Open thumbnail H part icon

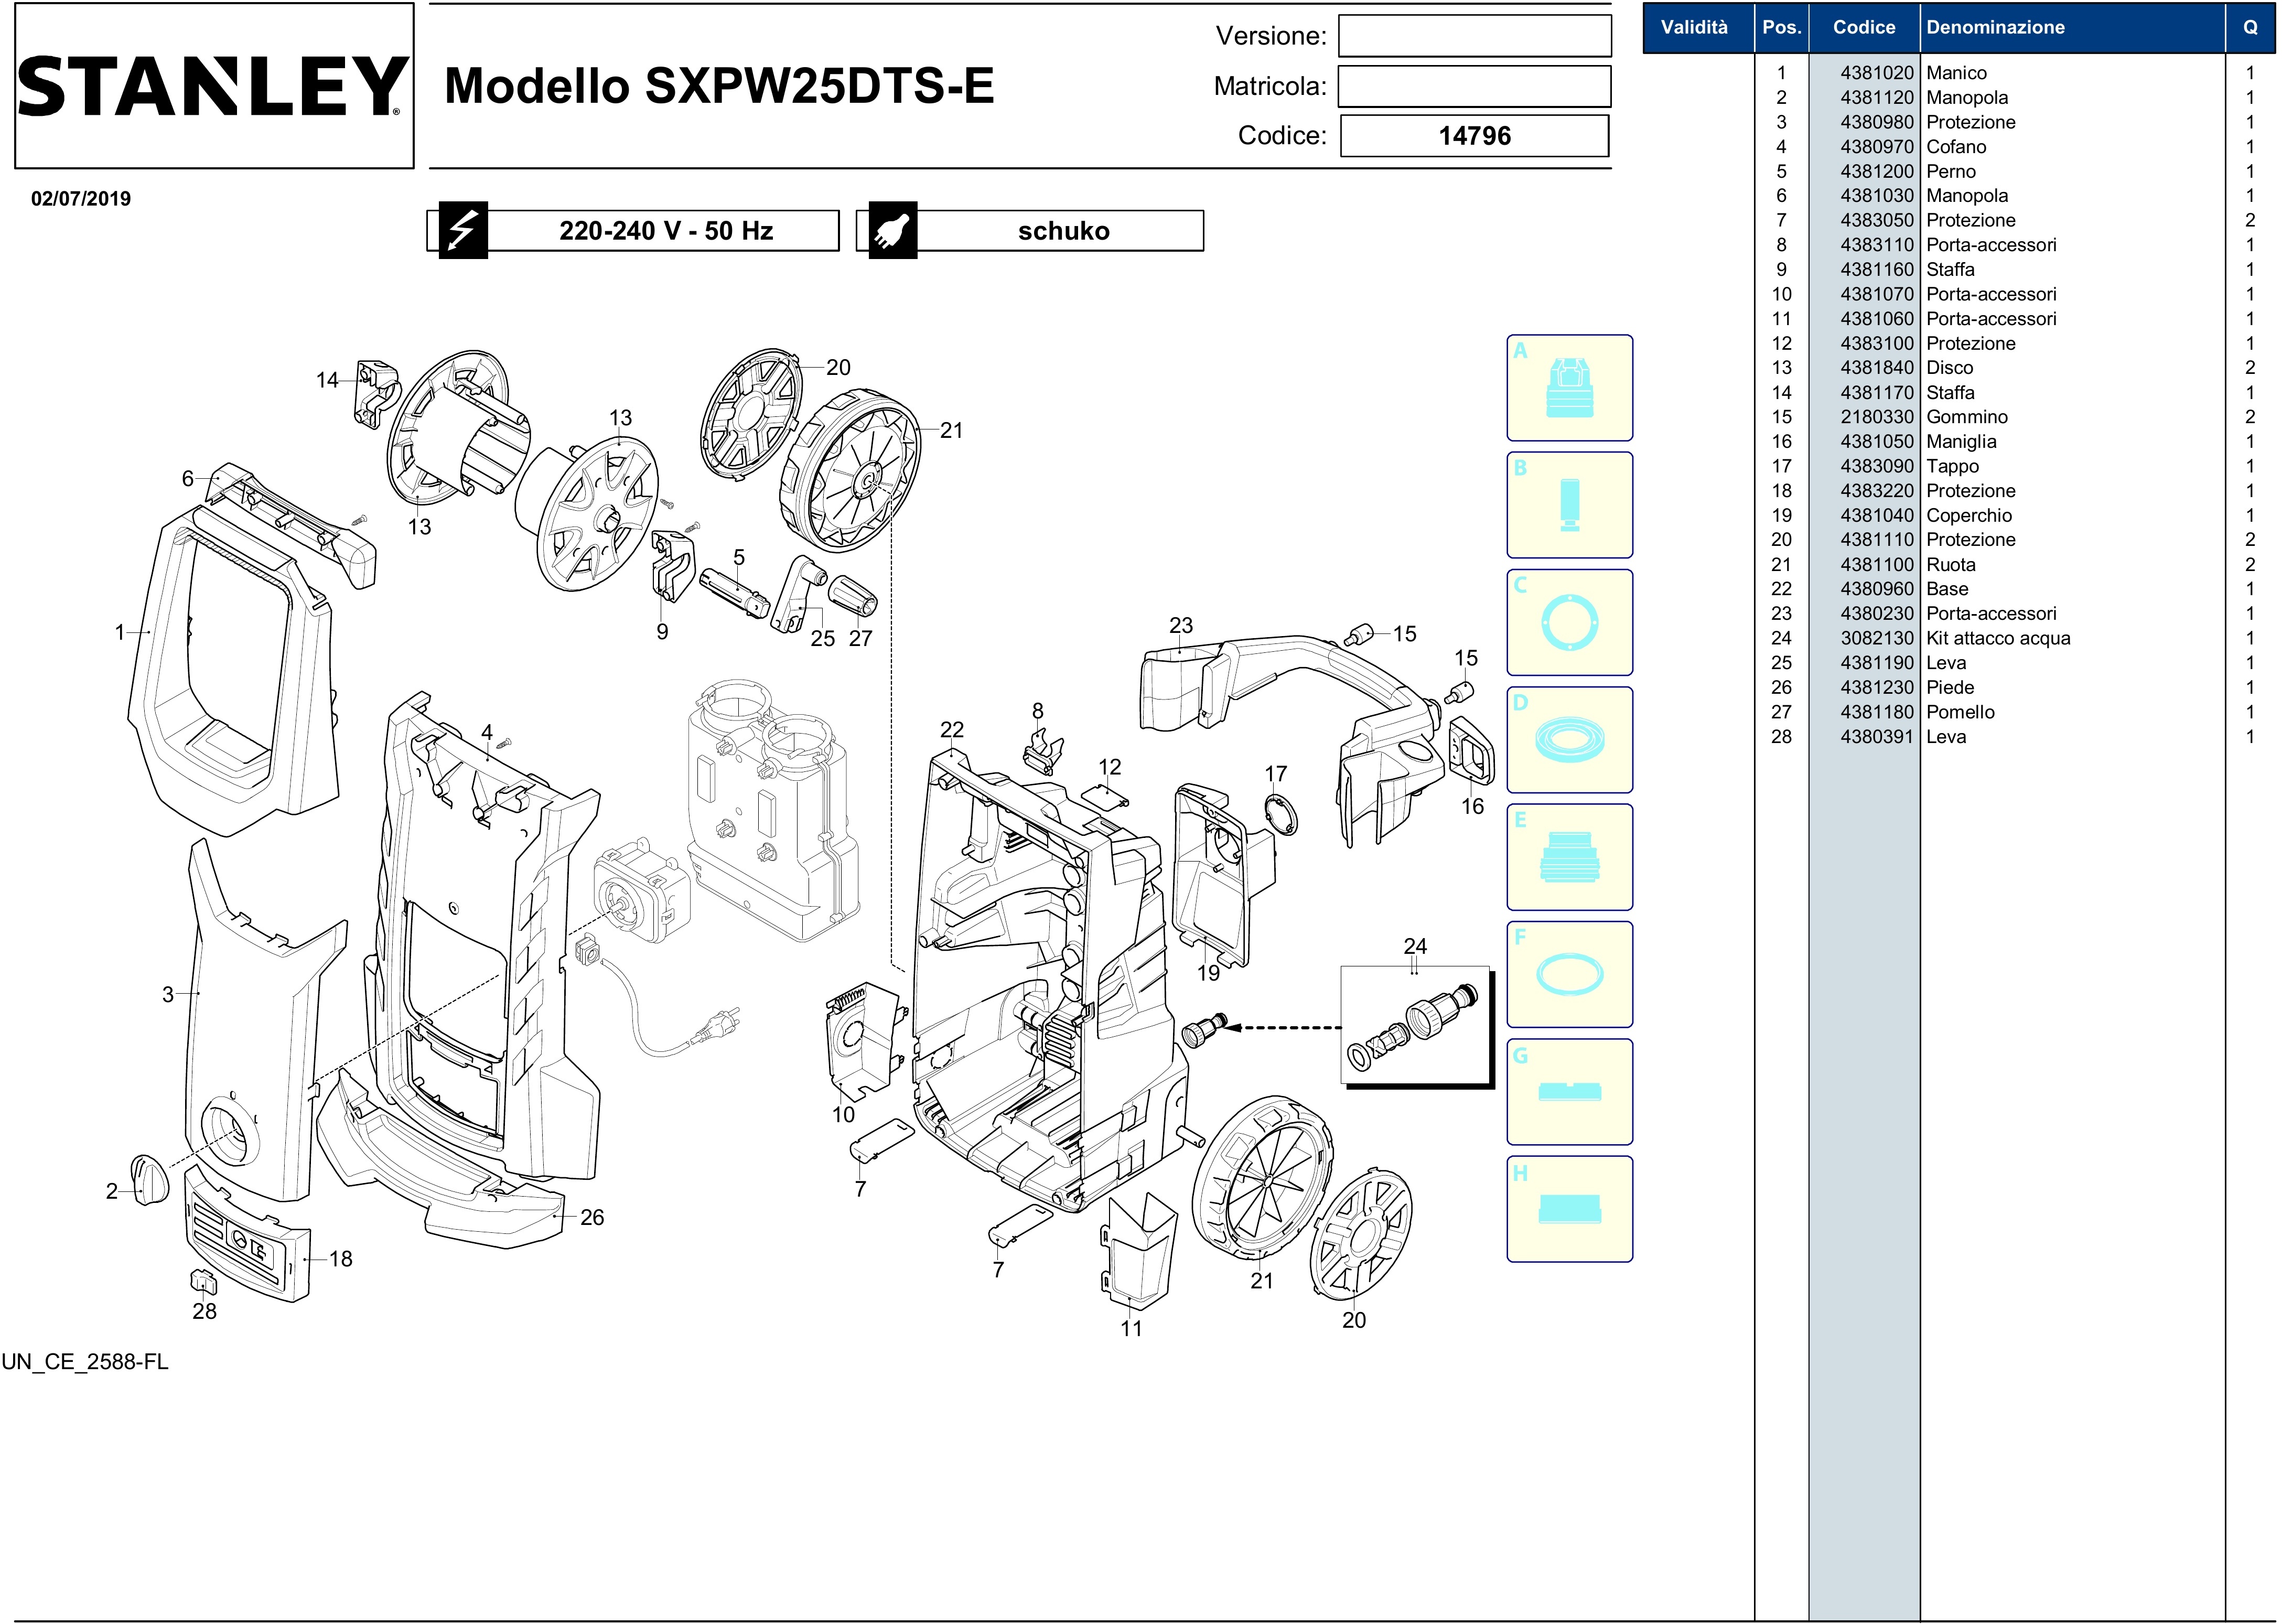pyautogui.click(x=1569, y=1209)
